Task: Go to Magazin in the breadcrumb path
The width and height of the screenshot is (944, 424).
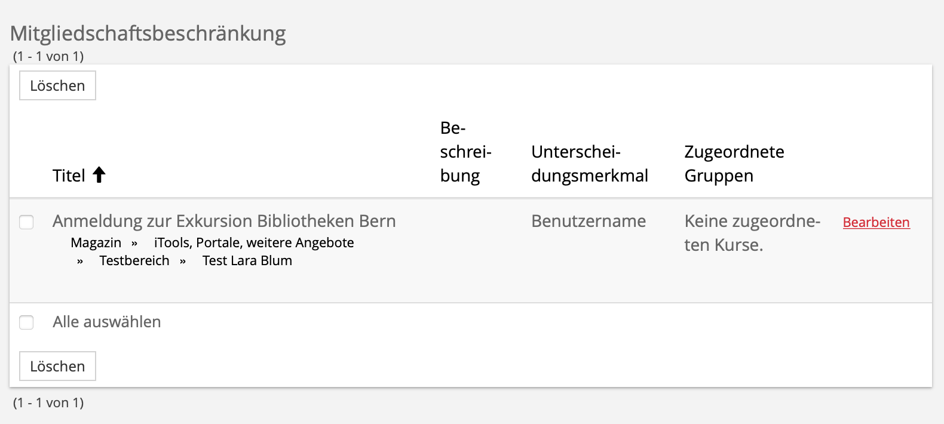Action: tap(96, 243)
